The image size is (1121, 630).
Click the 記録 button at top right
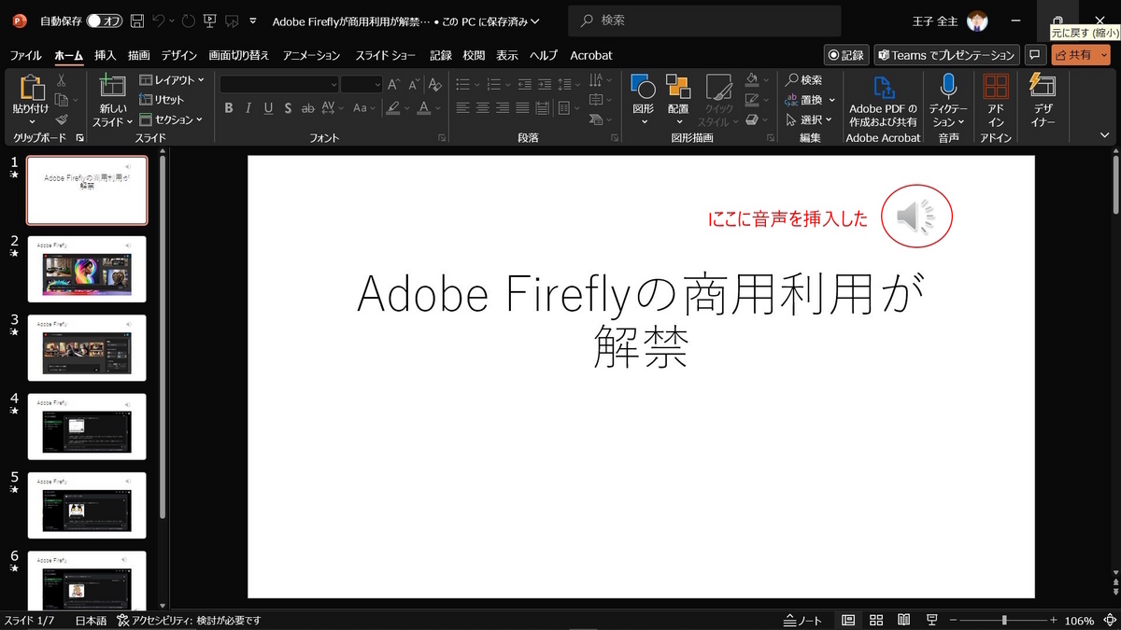click(x=846, y=55)
